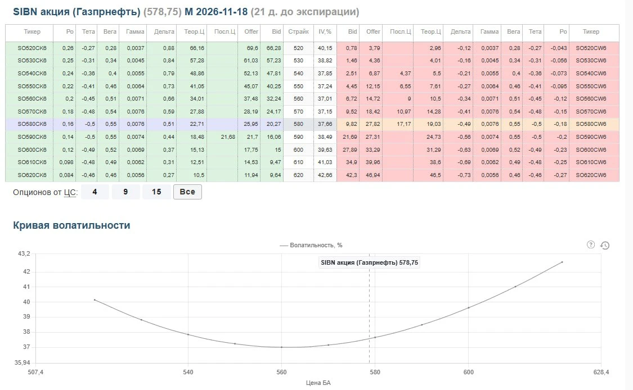Viewport: 633px width, 390px height.
Task: Click put theoretical price 46,5
Action: click(436, 175)
